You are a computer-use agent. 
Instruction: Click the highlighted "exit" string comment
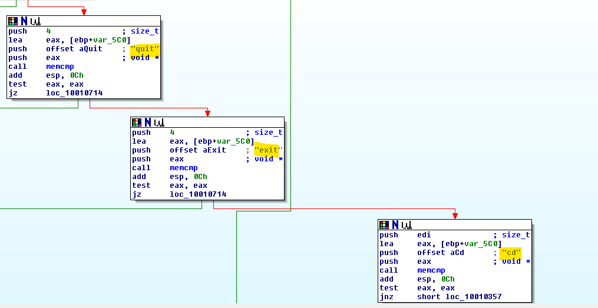click(x=269, y=150)
